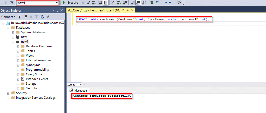The height and width of the screenshot is (113, 266).
Task: Click the Extended Events icon in tree
Action: point(23,79)
